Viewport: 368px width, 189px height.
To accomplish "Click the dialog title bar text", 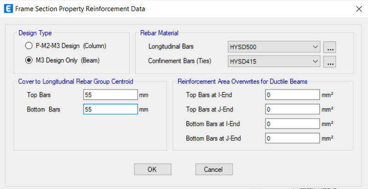I will point(80,9).
